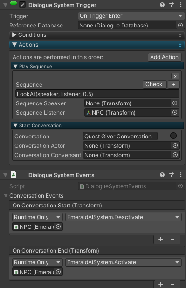The height and width of the screenshot is (288, 186).
Task: Edit the LookAt sequence text field
Action: coord(97,94)
